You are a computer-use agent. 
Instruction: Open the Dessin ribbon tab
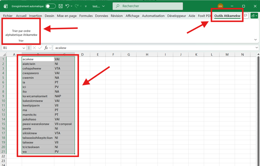[49, 16]
